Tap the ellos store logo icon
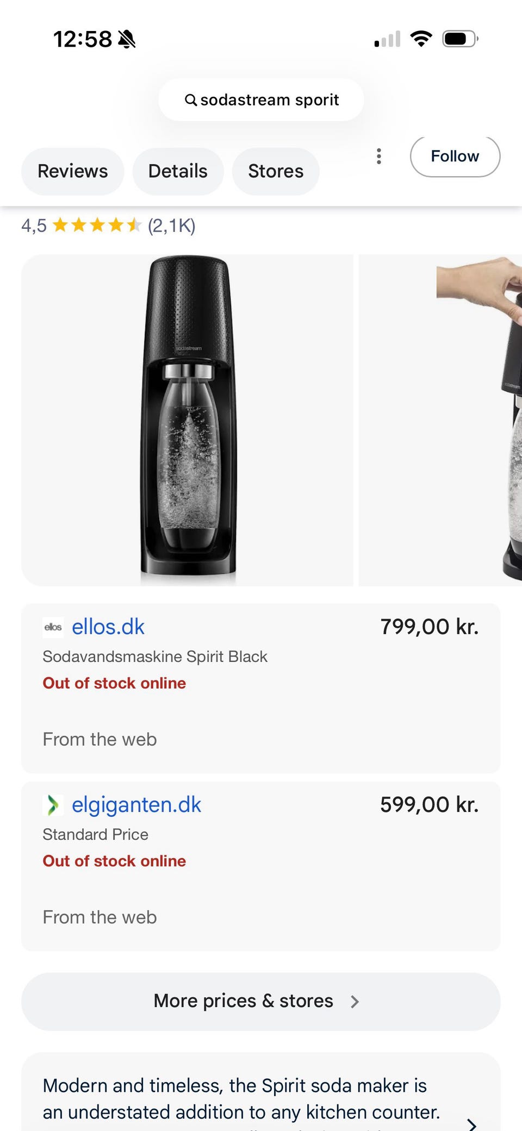Screen dimensions: 522x1131 click(x=53, y=627)
